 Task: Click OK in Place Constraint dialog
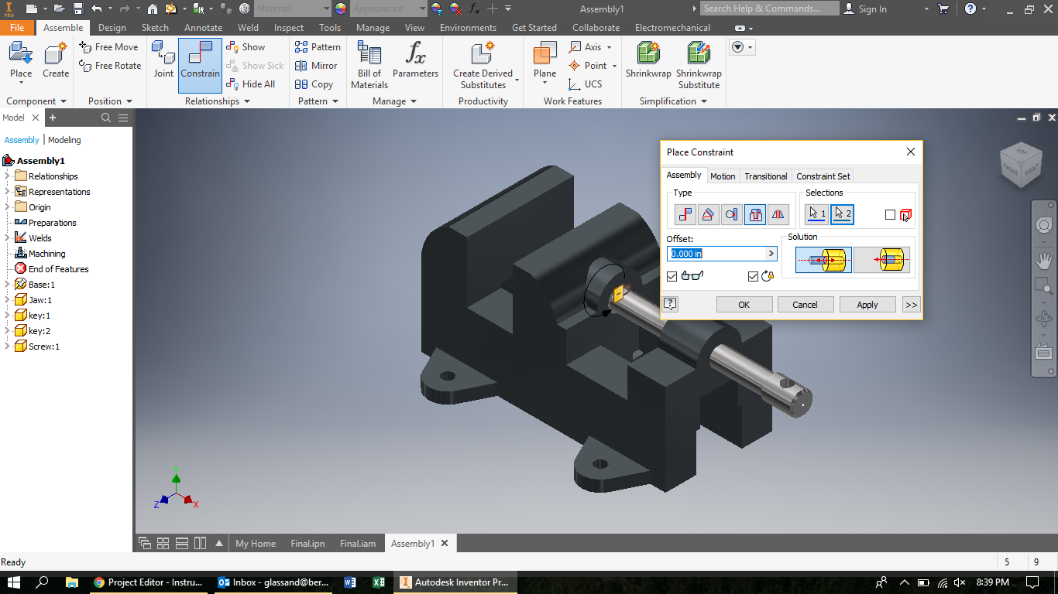(x=744, y=305)
